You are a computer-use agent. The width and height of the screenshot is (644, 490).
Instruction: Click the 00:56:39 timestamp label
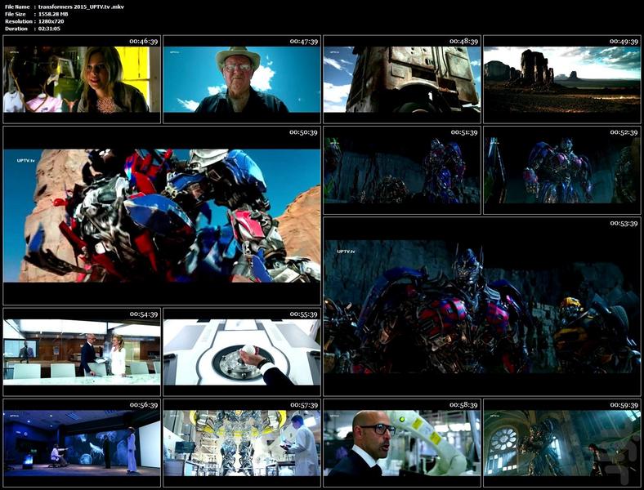tap(143, 404)
